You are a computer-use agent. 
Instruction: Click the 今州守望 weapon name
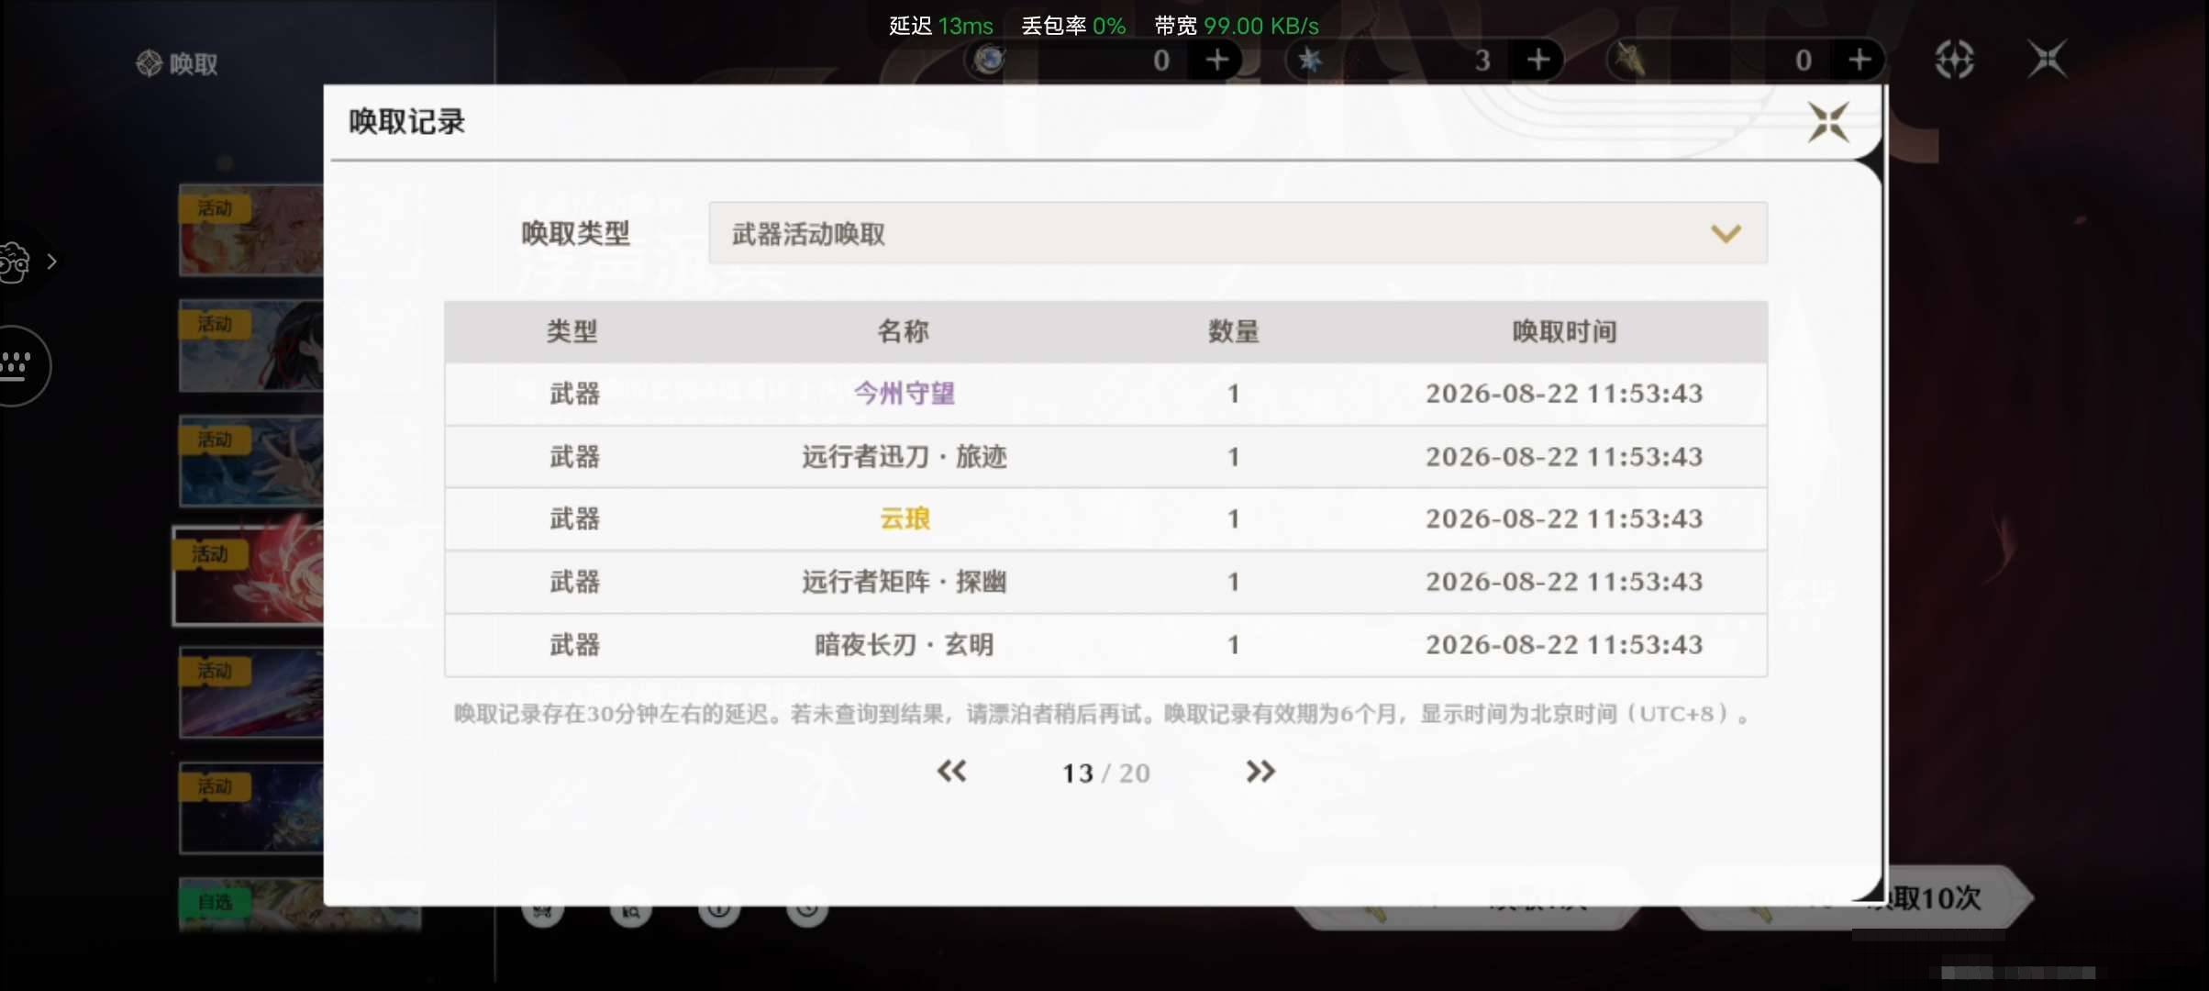tap(905, 394)
